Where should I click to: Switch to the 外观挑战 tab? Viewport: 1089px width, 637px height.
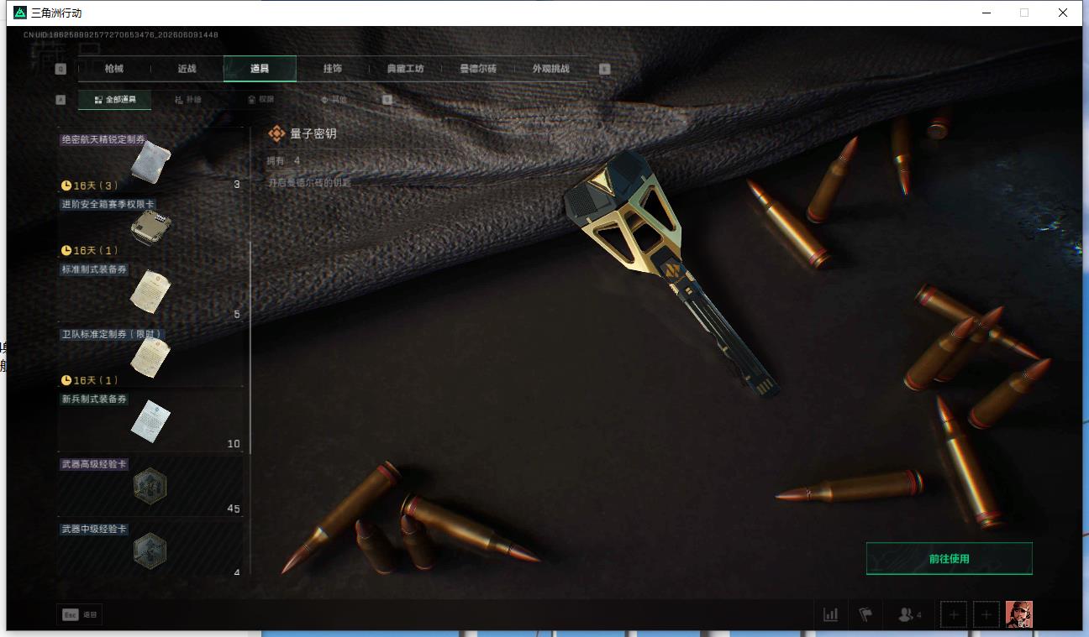(x=551, y=69)
